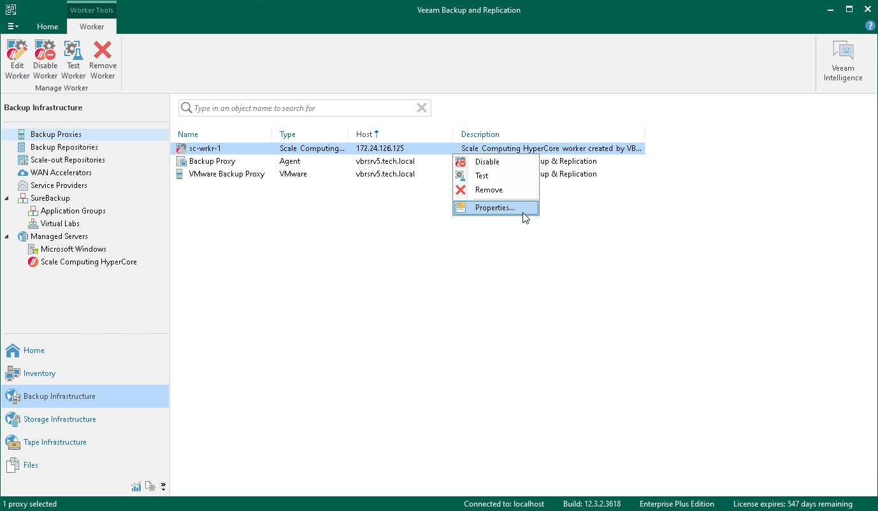Click the Microsoft Windows server icon

point(33,249)
